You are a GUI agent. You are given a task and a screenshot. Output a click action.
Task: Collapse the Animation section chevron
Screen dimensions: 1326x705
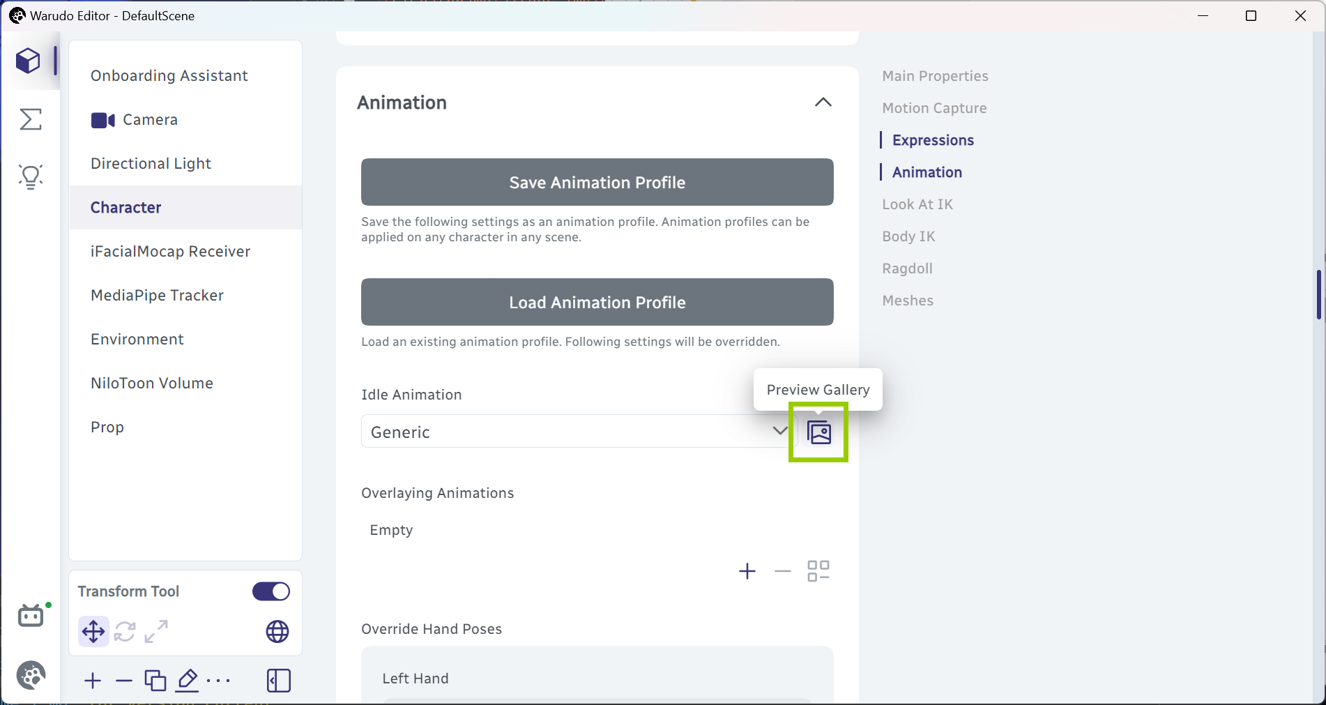point(823,103)
